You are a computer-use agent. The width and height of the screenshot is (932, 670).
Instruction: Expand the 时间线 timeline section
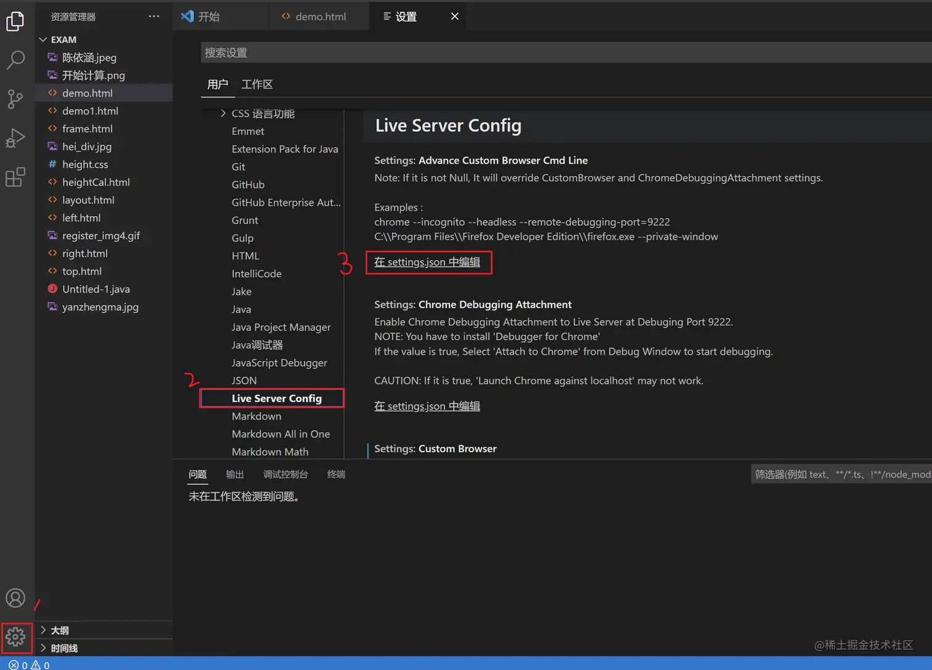tap(104, 648)
